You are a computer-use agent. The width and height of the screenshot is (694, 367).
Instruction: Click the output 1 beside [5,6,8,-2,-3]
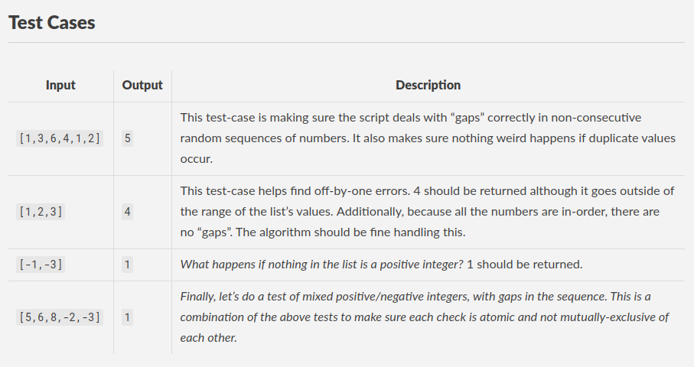[x=127, y=317]
